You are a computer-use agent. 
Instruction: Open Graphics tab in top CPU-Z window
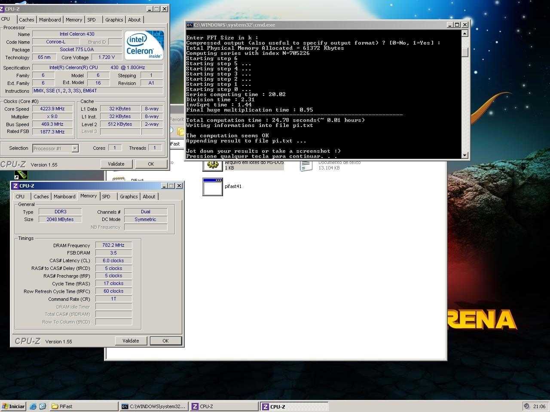click(114, 20)
